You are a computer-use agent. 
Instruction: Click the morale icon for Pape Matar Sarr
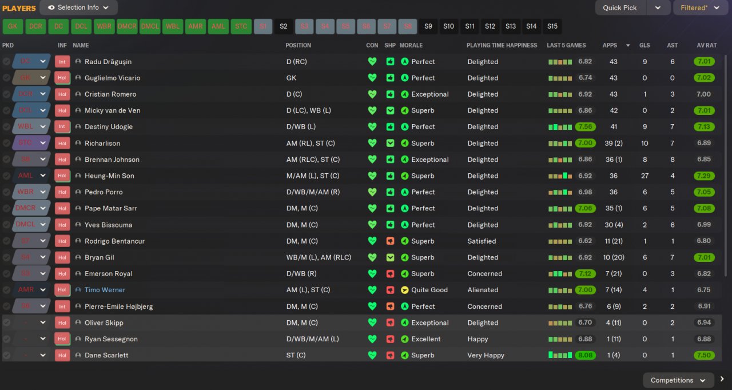pos(405,208)
